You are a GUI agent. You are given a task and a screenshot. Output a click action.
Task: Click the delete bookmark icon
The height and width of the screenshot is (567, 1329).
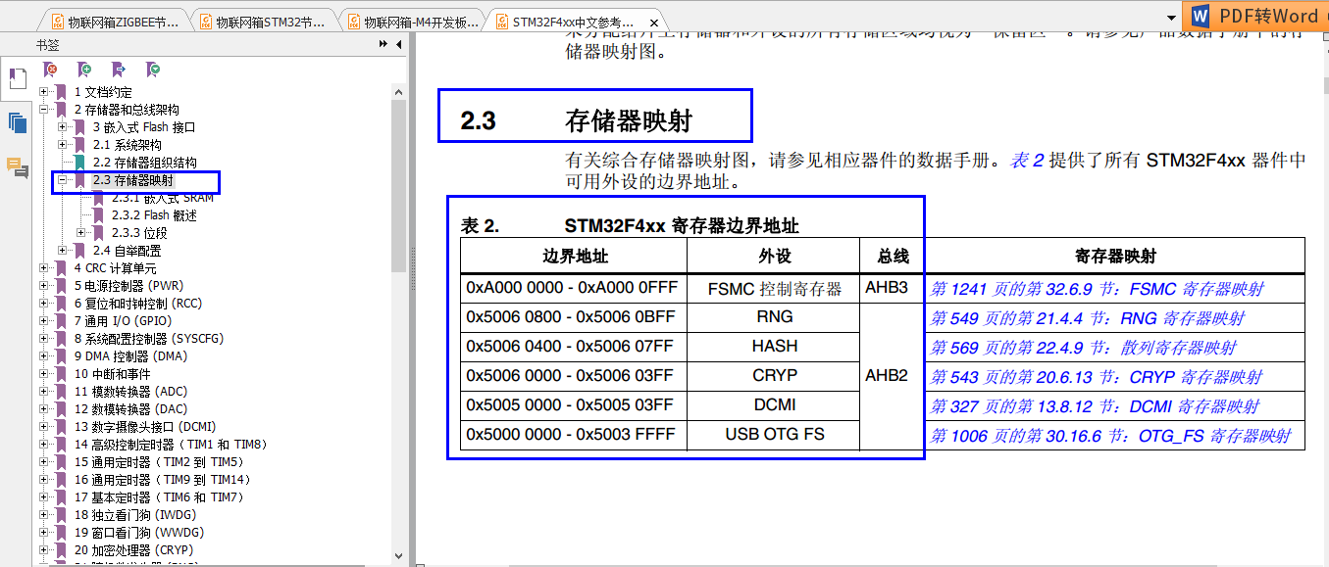pos(51,69)
